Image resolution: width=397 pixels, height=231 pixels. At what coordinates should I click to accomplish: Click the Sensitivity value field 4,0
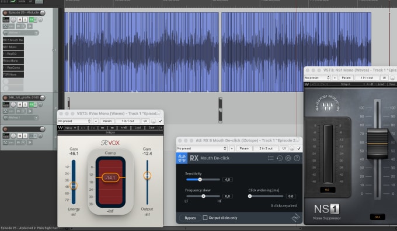point(228,179)
